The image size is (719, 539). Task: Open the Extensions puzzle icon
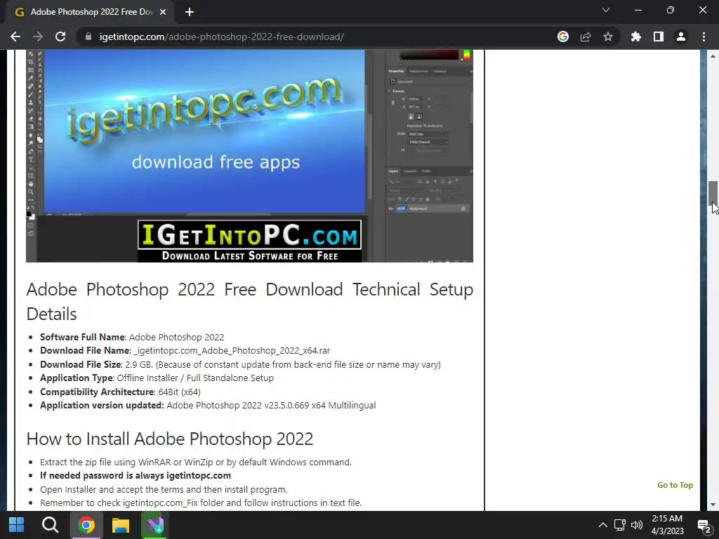point(636,36)
